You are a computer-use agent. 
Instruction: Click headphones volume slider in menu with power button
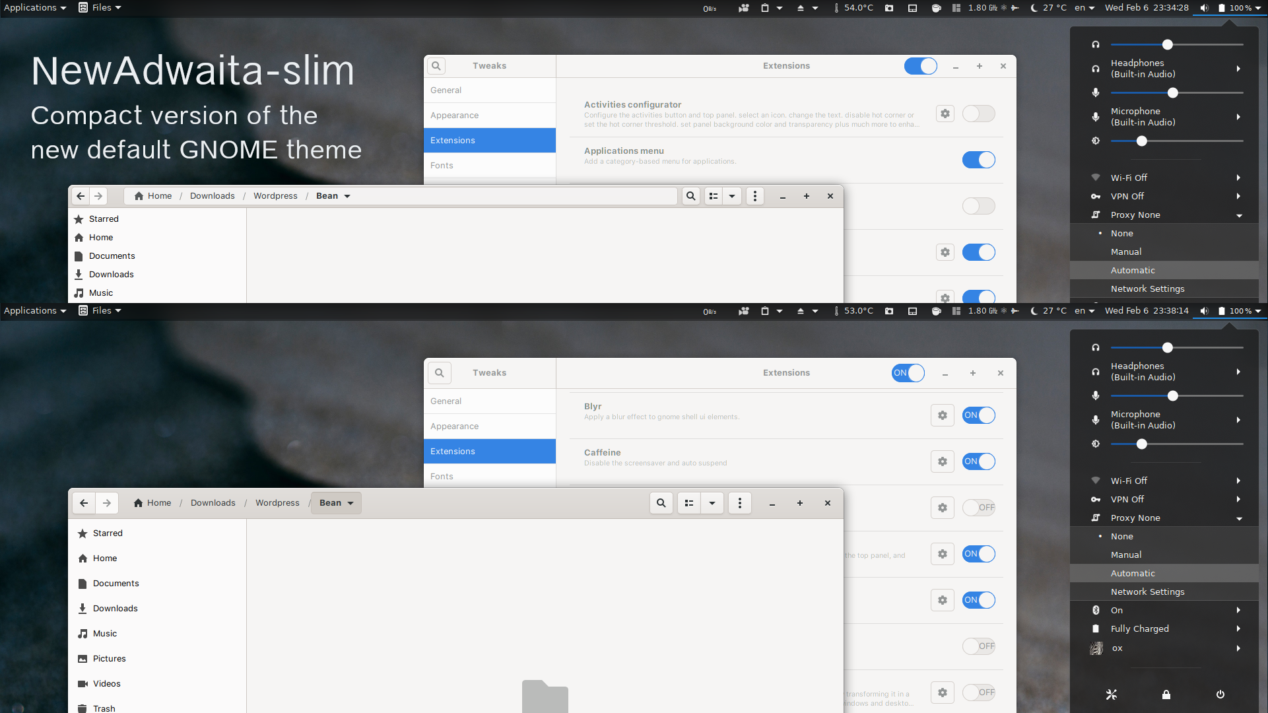tap(1167, 348)
